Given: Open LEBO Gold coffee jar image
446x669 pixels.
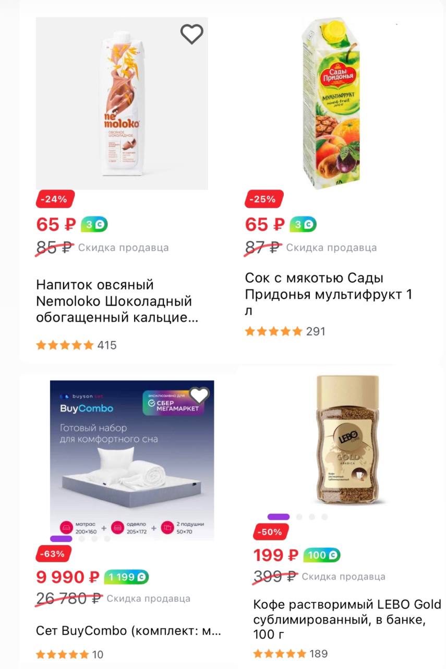Looking at the screenshot, I should tap(347, 439).
